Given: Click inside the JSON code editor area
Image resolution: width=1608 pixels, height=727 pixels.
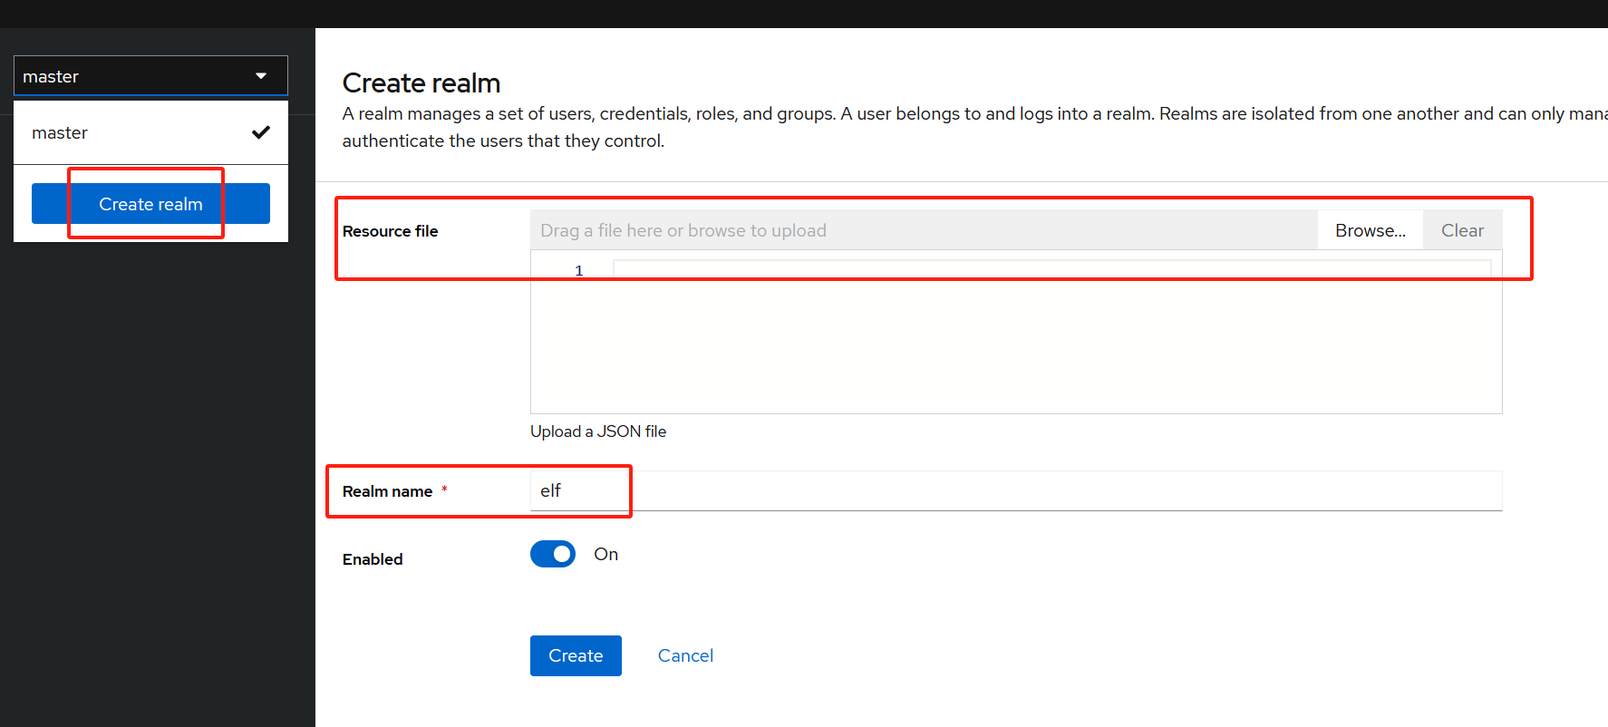Looking at the screenshot, I should (1016, 332).
